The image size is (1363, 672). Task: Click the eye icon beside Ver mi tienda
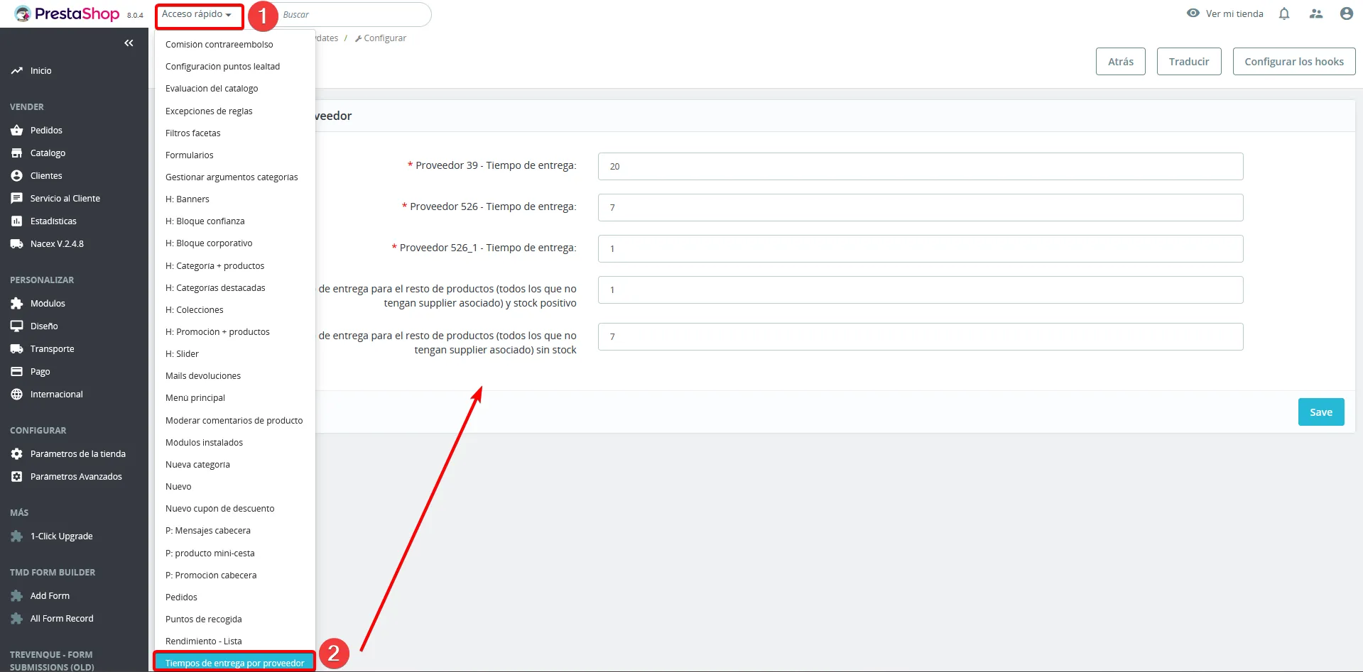(1193, 13)
